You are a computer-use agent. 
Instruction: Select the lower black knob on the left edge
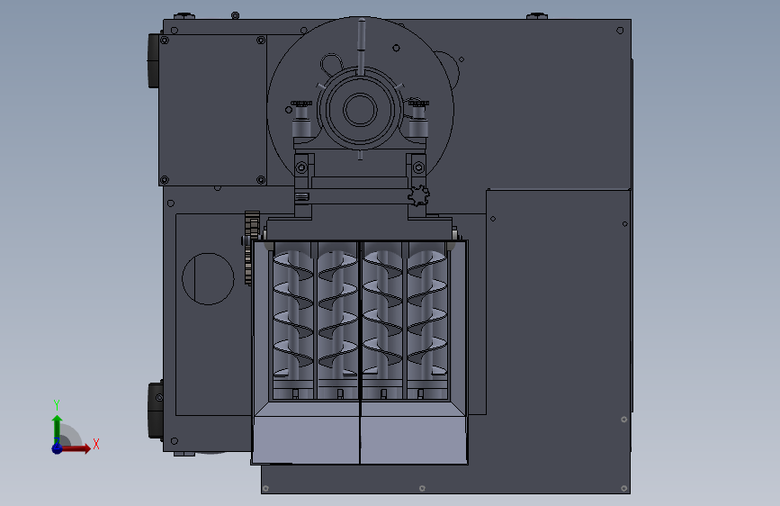[x=156, y=411]
